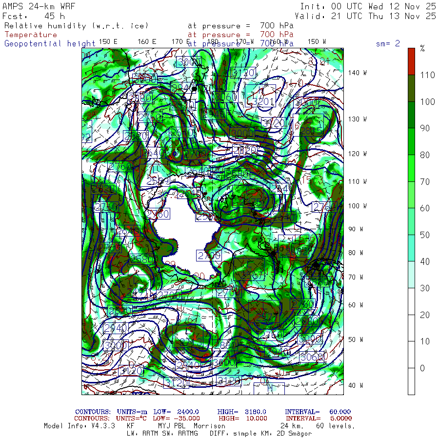Click the '120 W' longitude label
The height and width of the screenshot is (439, 439).
coord(358,154)
